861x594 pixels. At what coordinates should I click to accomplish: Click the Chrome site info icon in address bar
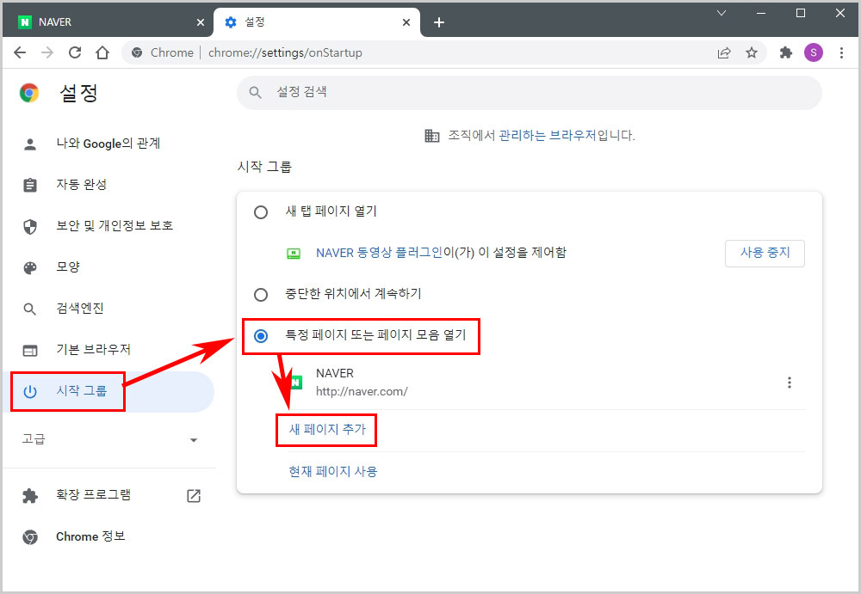click(137, 52)
